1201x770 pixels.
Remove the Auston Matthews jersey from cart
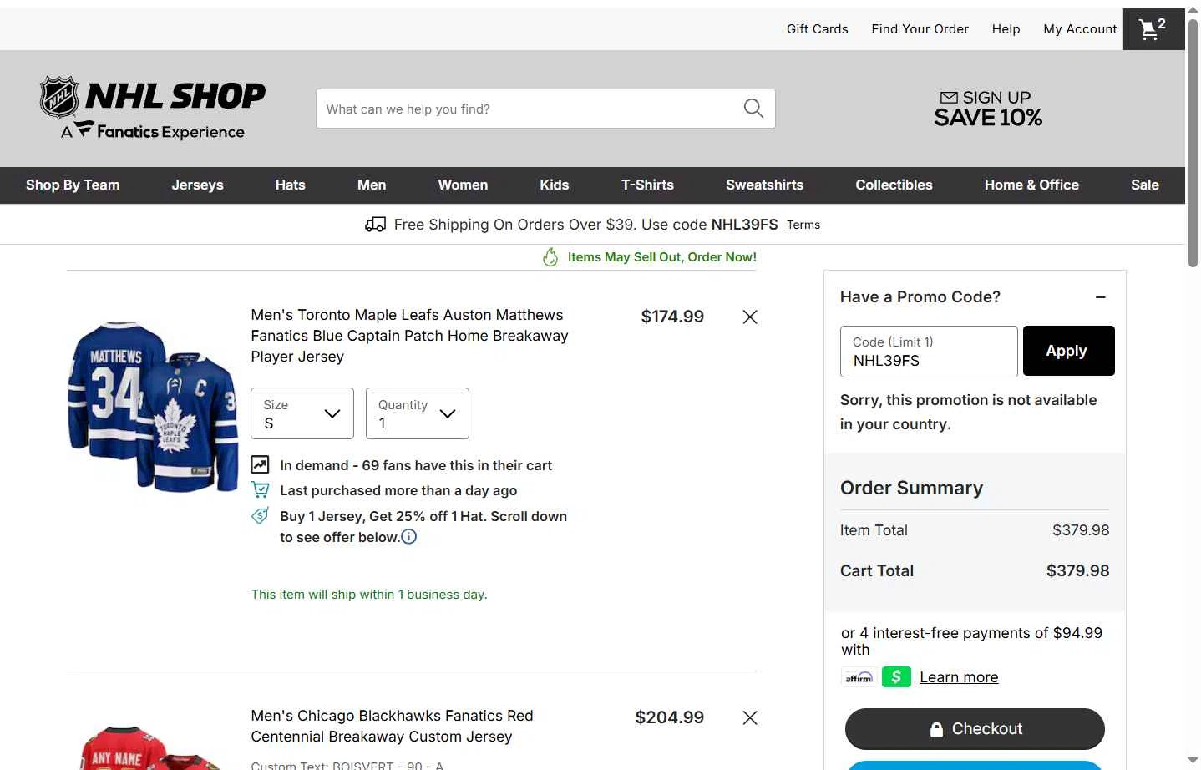(750, 317)
